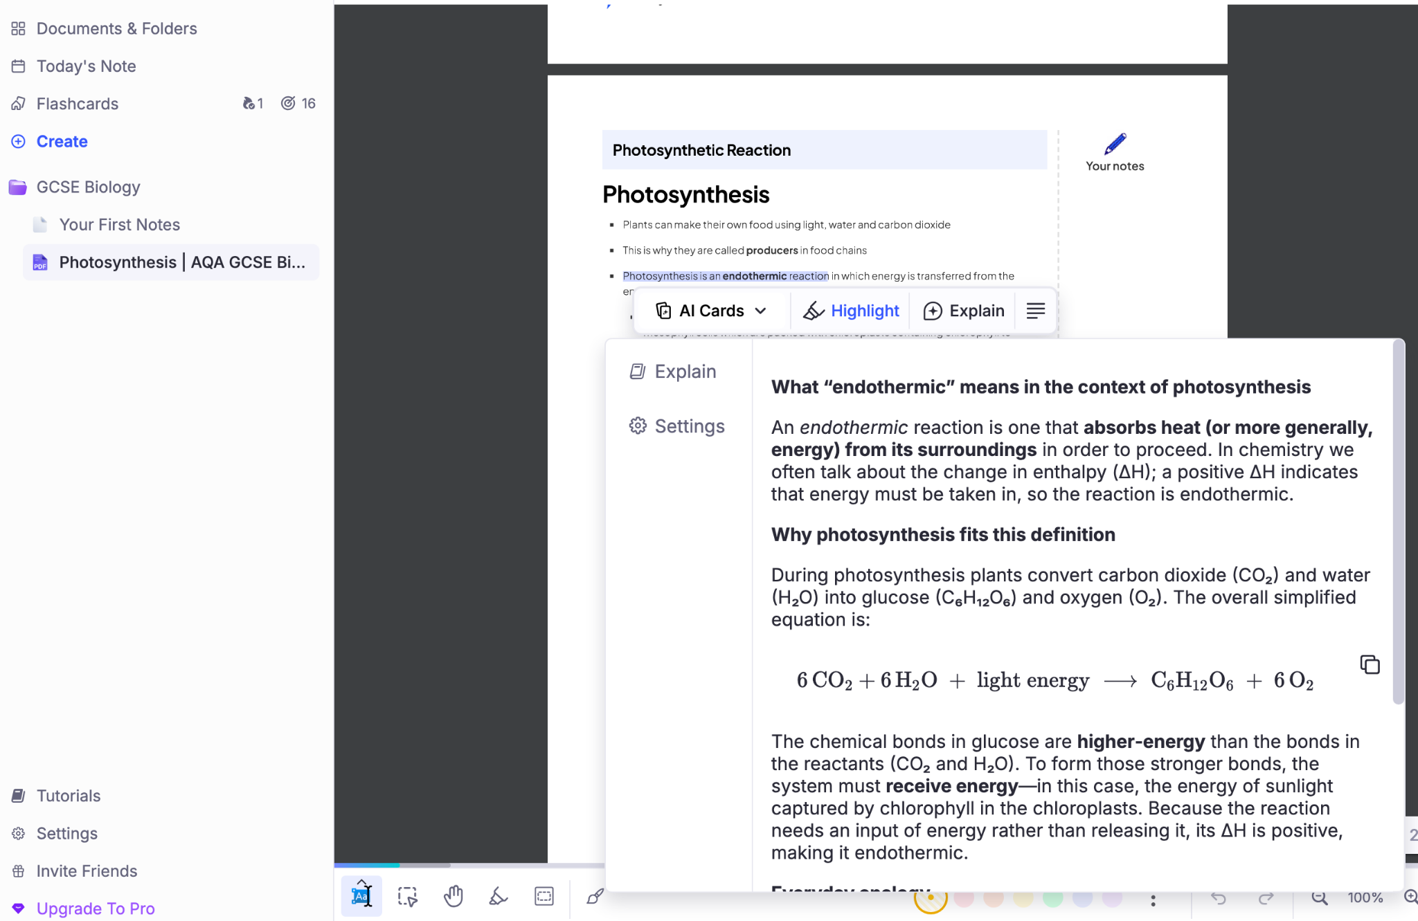Open Tutorials from the sidebar

(68, 796)
